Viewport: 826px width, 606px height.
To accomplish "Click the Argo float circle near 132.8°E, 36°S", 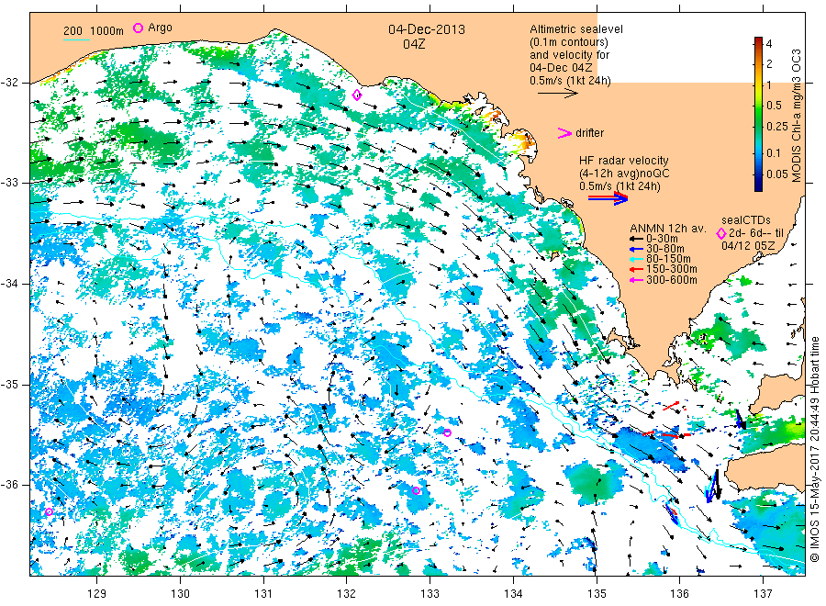I will (416, 490).
